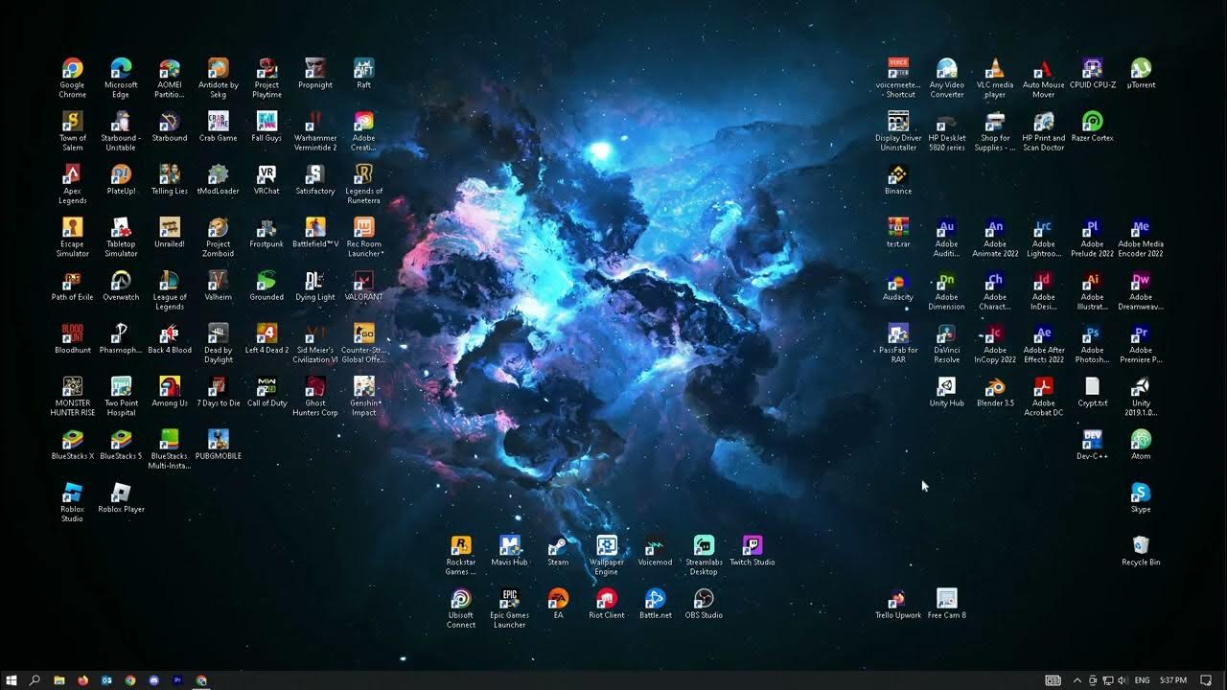This screenshot has height=690, width=1227.
Task: Select the Genshin Impact icon
Action: [363, 396]
